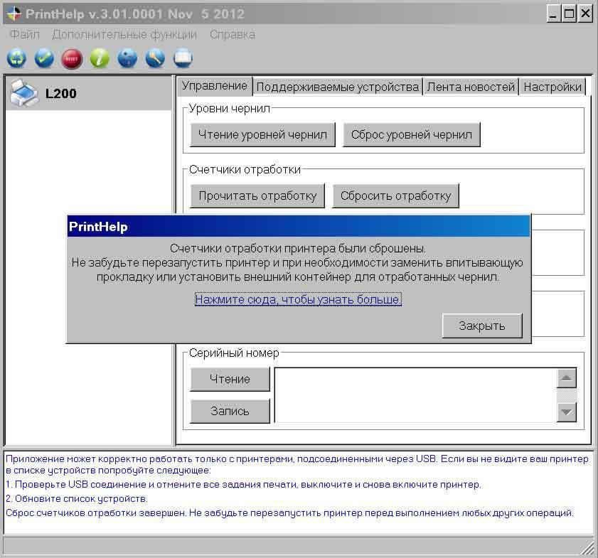The image size is (598, 558).
Task: Close the PrintHelp main window
Action: coord(585,14)
